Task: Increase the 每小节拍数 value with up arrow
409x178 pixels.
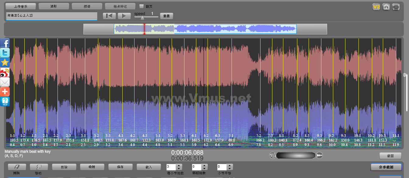Action: coord(179,166)
